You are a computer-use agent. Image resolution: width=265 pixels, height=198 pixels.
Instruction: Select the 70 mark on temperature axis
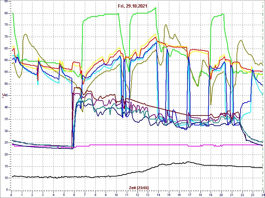click(x=6, y=37)
